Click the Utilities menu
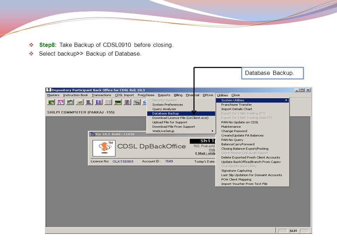Image resolution: width=337 pixels, height=252 pixels. (223, 95)
